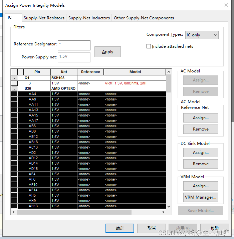This screenshot has height=239, width=234.
Task: Click the horizontal scrollbar thumb
Action: point(74,212)
